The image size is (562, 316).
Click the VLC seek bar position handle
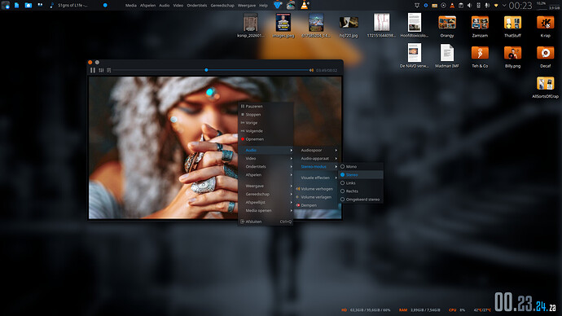(x=206, y=70)
